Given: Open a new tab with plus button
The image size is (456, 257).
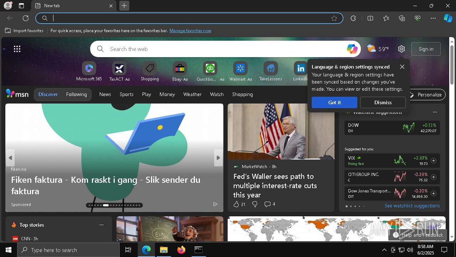Looking at the screenshot, I should 124,6.
